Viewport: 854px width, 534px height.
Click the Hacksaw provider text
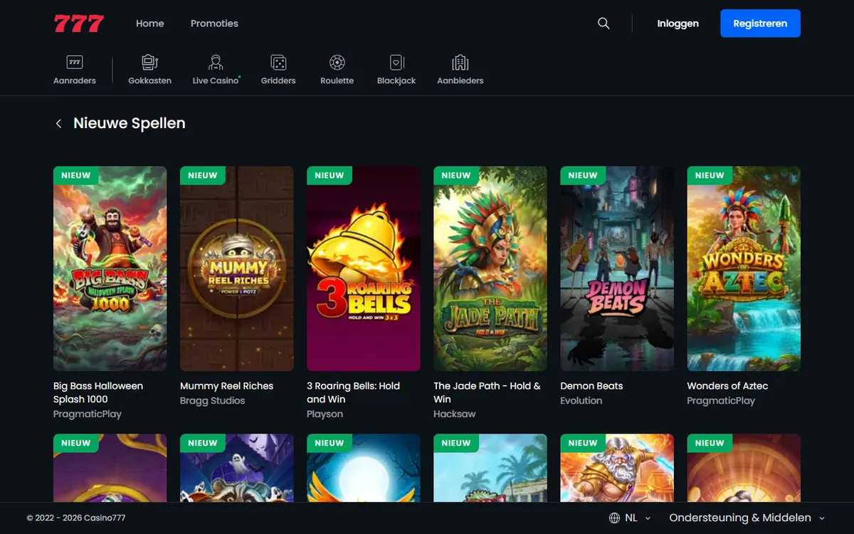click(x=455, y=414)
